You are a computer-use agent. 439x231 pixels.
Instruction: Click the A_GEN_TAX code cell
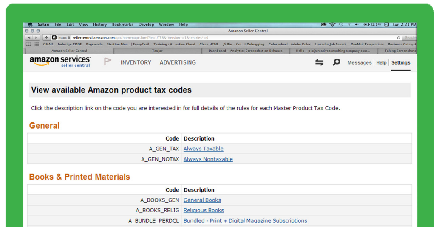(104, 149)
